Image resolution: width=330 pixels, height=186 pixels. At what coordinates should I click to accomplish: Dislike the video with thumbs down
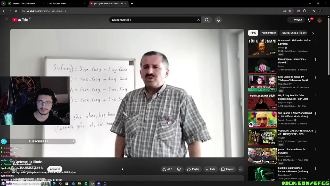pyautogui.click(x=179, y=169)
